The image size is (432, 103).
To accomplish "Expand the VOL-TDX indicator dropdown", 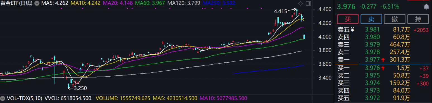I will coord(3,98).
